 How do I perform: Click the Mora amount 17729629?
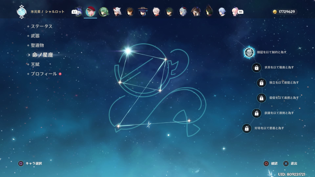click(x=287, y=12)
